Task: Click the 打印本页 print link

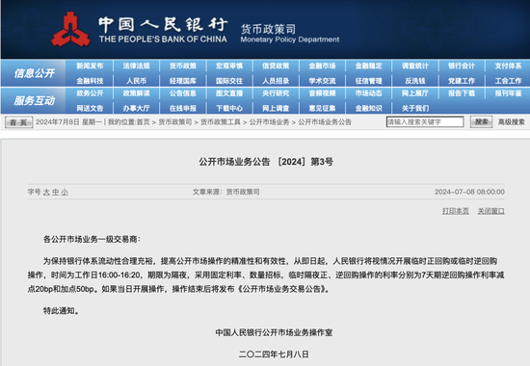Action: point(456,211)
